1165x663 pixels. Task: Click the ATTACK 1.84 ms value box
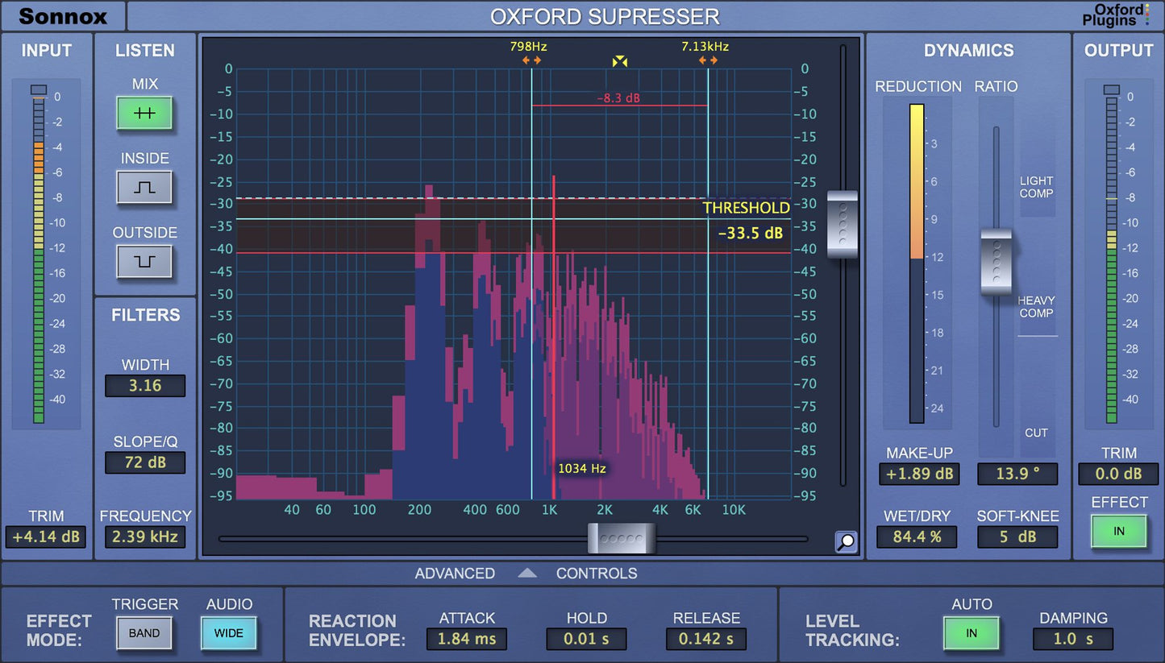click(x=467, y=639)
